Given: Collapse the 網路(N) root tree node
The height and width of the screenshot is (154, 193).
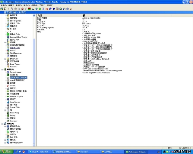Looking at the screenshot, I should click(2, 124).
